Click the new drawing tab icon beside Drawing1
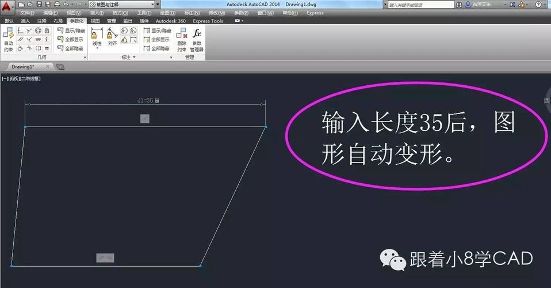 (x=60, y=67)
